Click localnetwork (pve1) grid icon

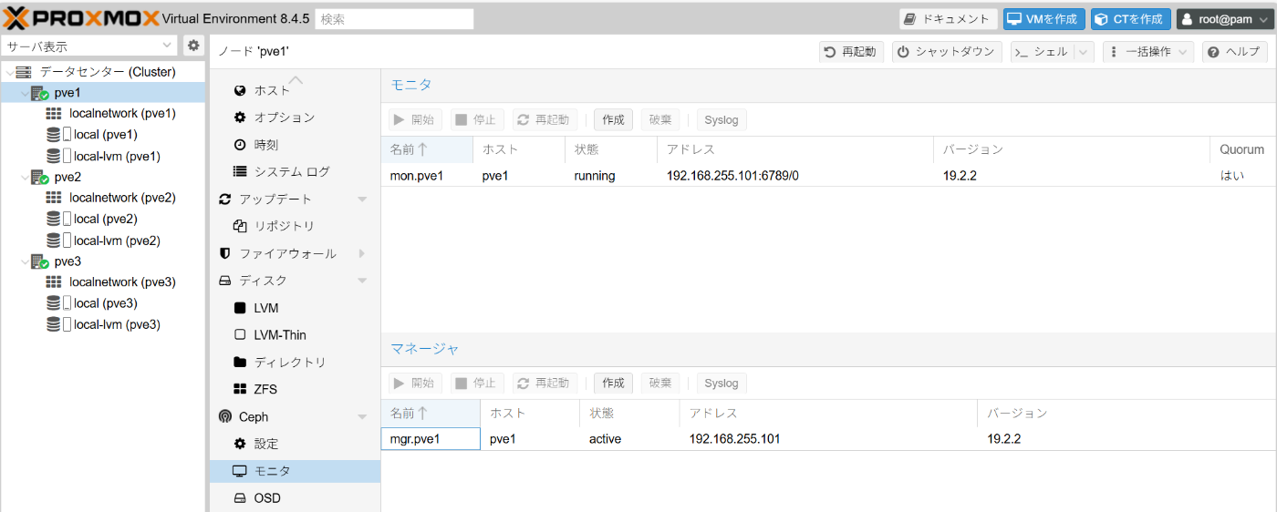point(54,114)
